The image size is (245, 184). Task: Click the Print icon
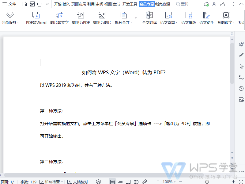[x=40, y=4]
